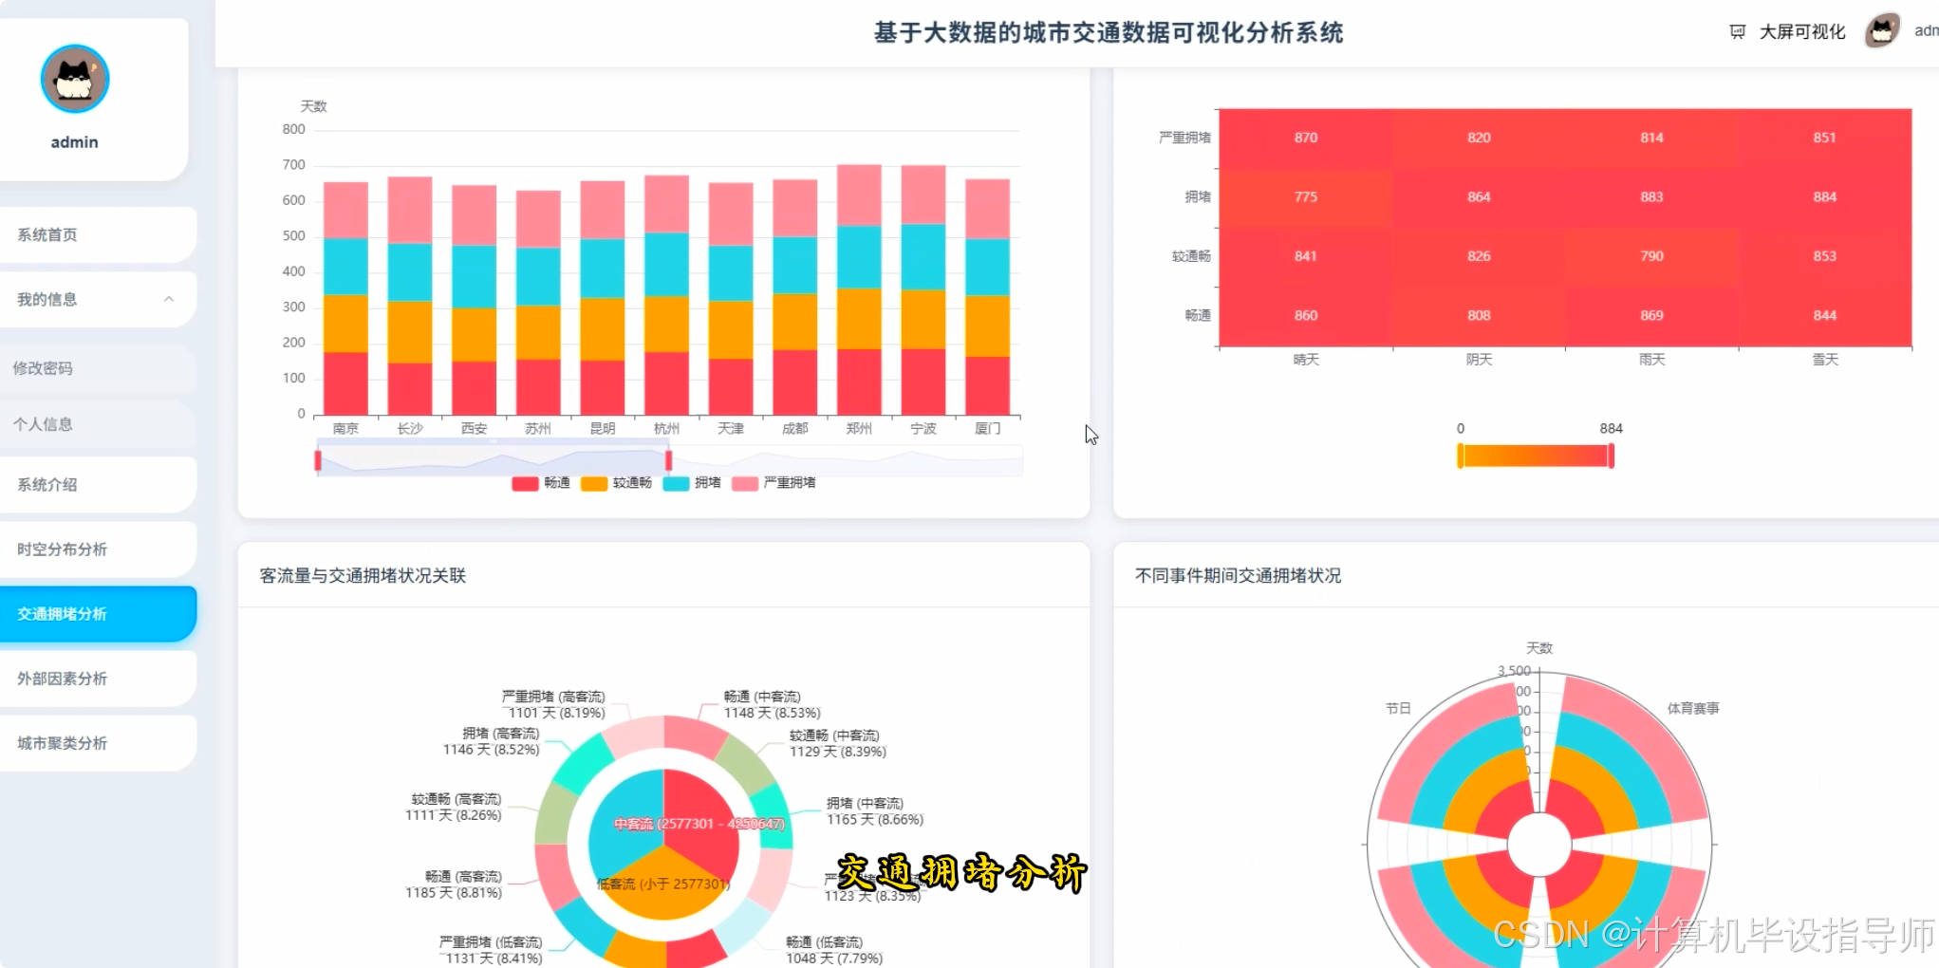The image size is (1939, 968).
Task: Click heatmap cell 884 for 雪天
Action: click(1824, 197)
